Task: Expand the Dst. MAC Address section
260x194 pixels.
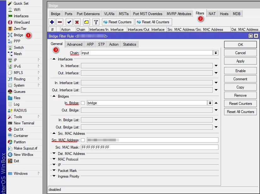Action: click(x=54, y=153)
